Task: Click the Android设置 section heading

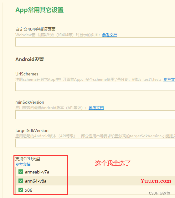Action: 29,59
